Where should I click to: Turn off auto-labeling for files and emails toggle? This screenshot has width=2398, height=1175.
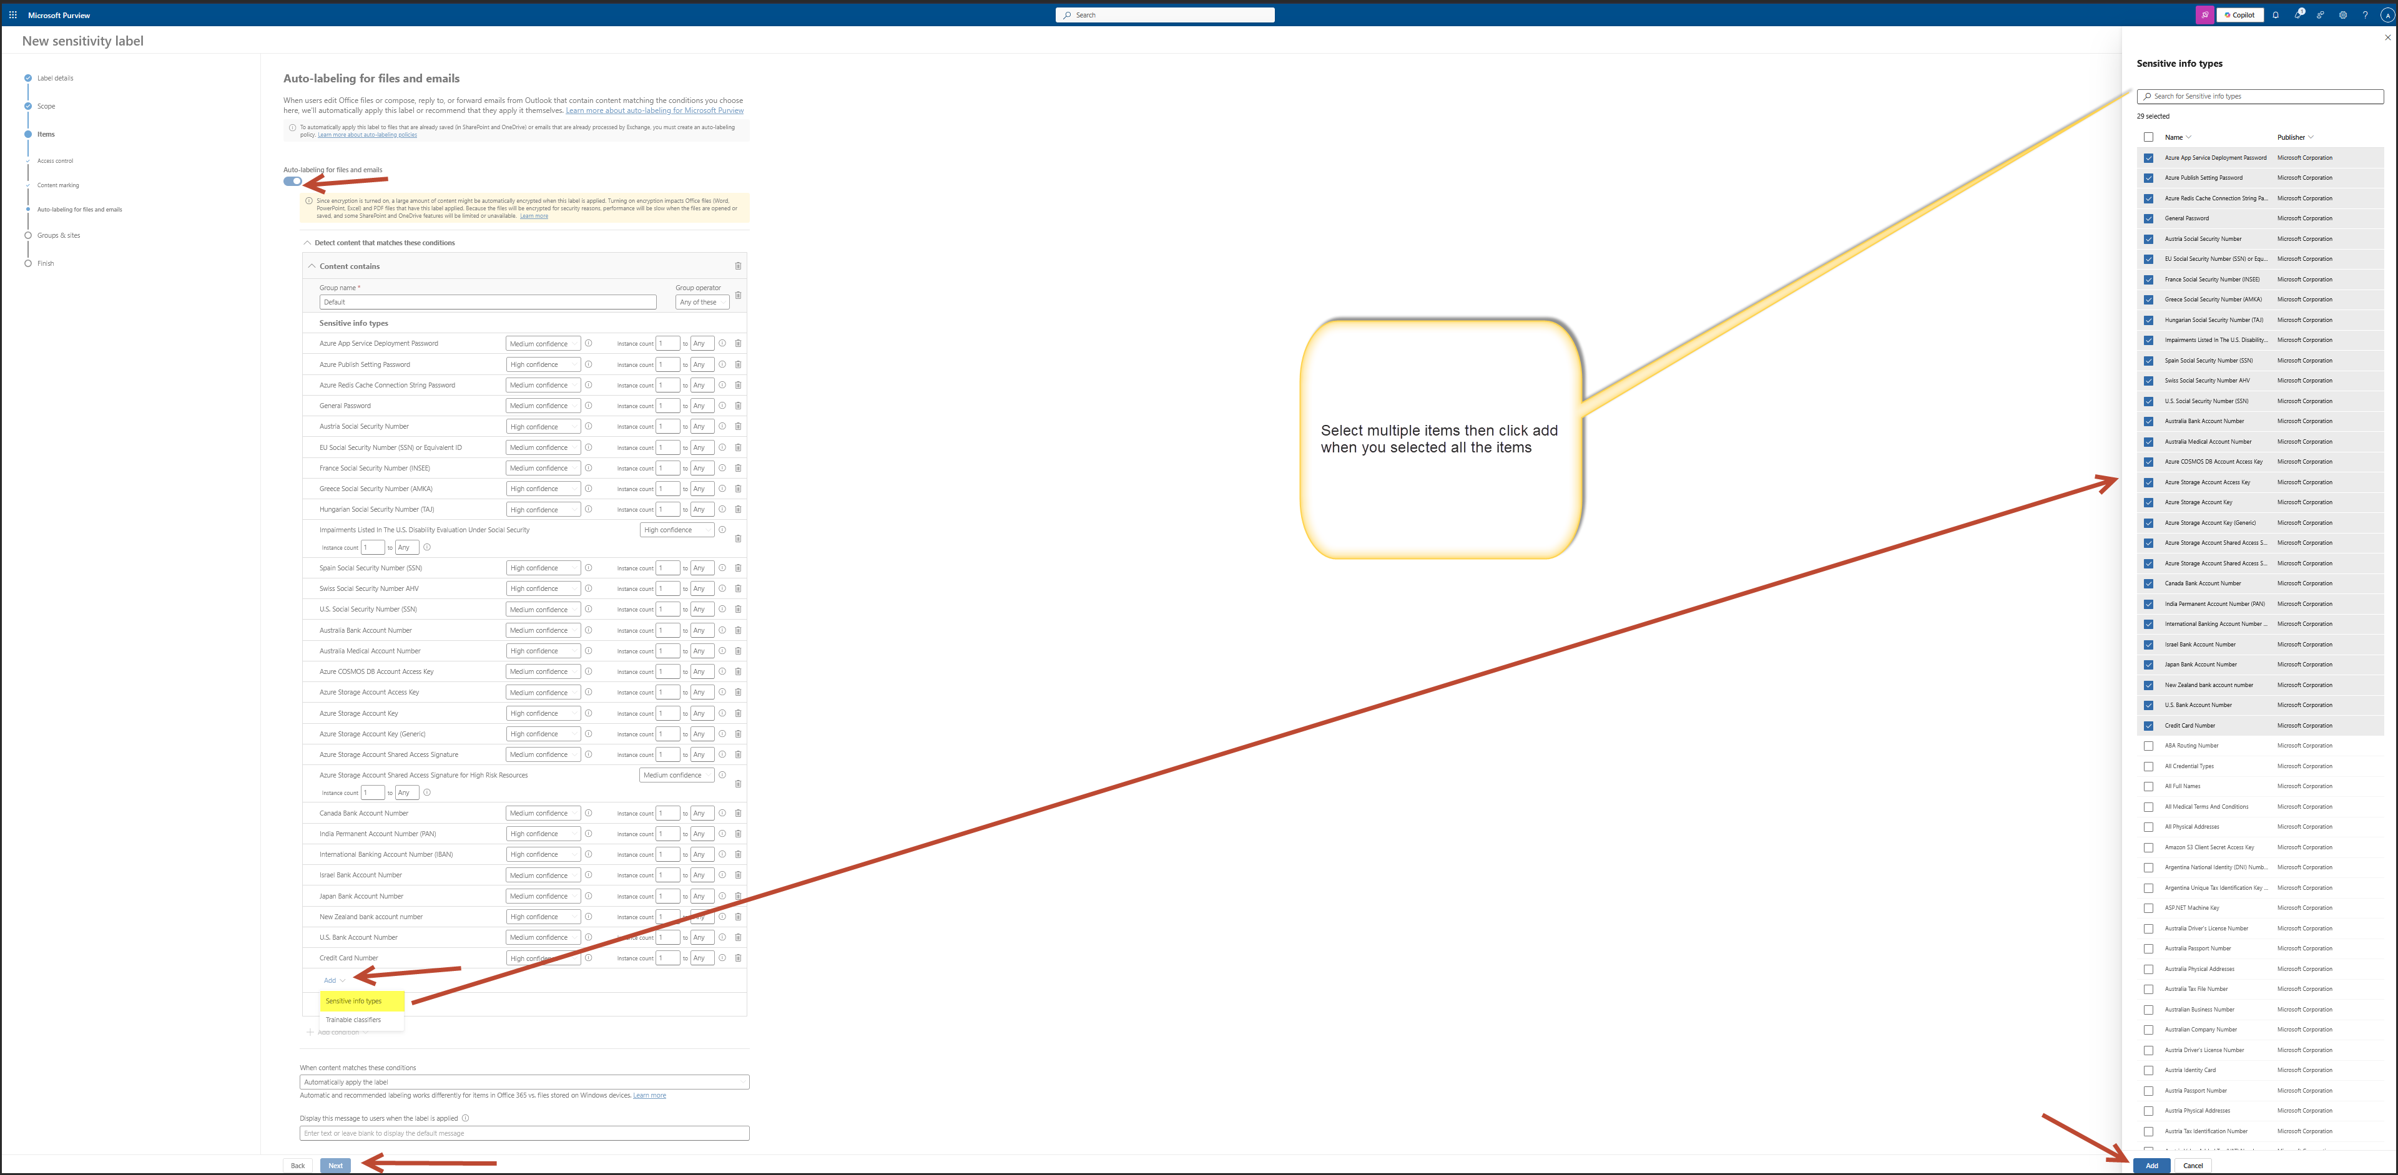coord(292,182)
